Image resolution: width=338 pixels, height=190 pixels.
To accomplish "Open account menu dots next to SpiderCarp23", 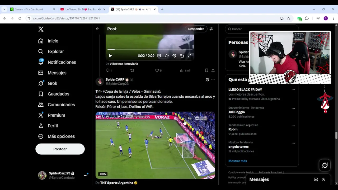I will click(x=86, y=175).
